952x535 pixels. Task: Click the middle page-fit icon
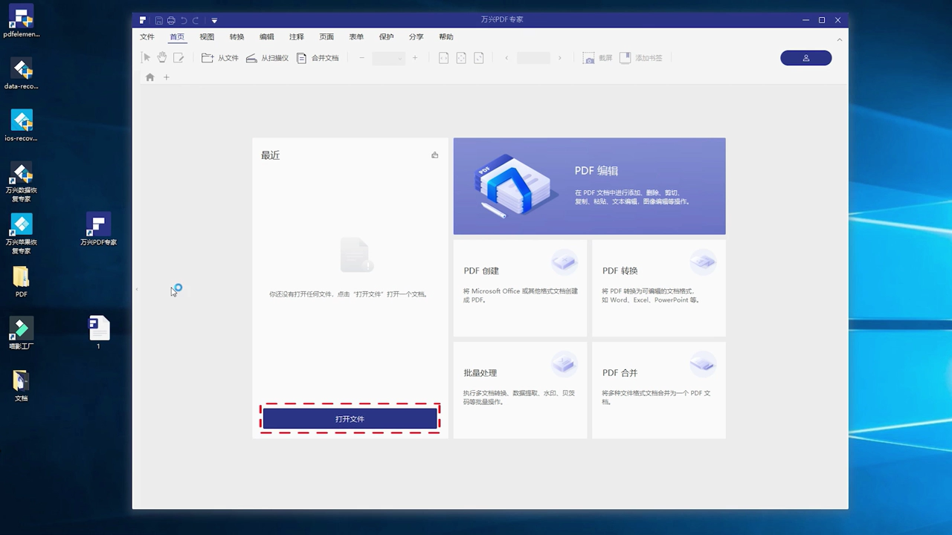click(x=461, y=58)
